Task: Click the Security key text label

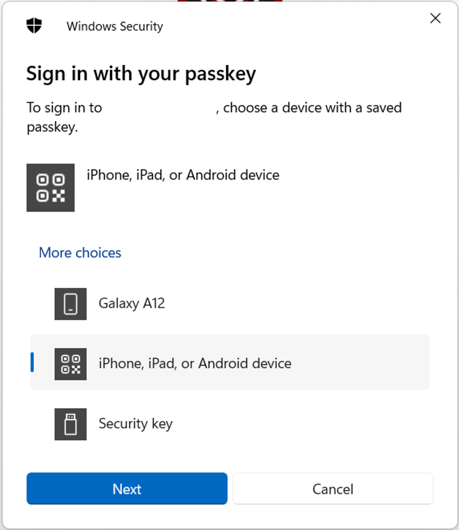Action: coord(135,424)
